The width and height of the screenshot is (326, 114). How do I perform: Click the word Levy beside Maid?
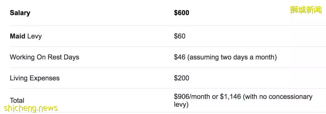34,36
